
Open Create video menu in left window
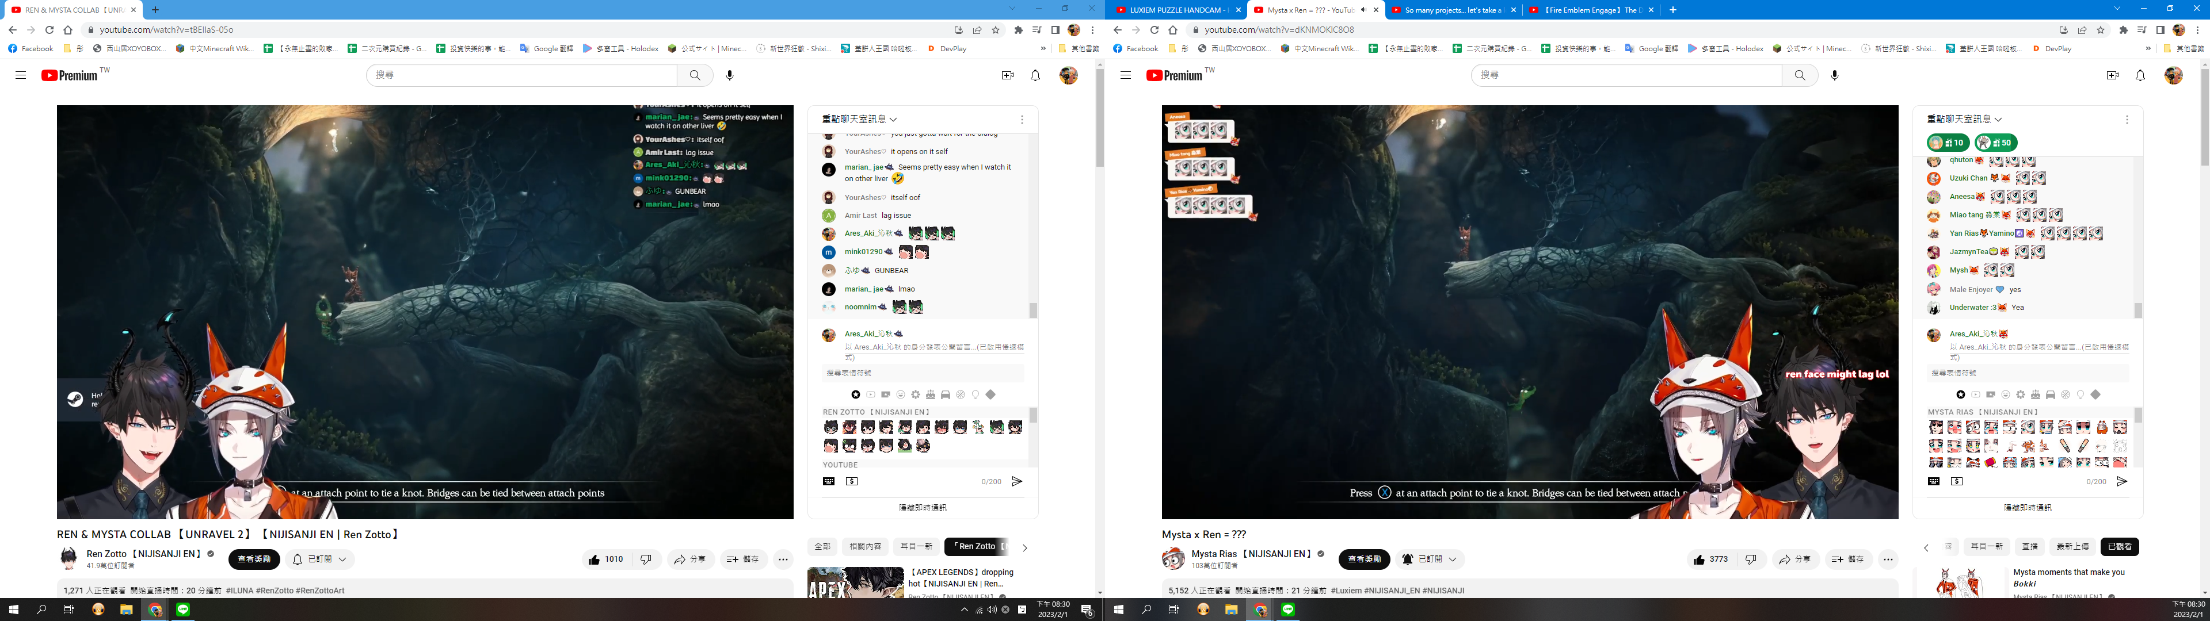point(1008,75)
